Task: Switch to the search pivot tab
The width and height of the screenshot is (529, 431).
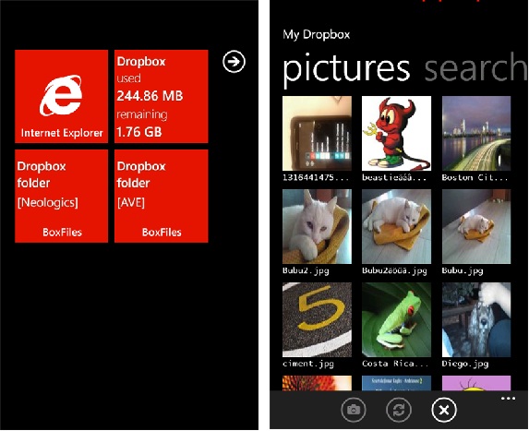Action: tap(475, 67)
